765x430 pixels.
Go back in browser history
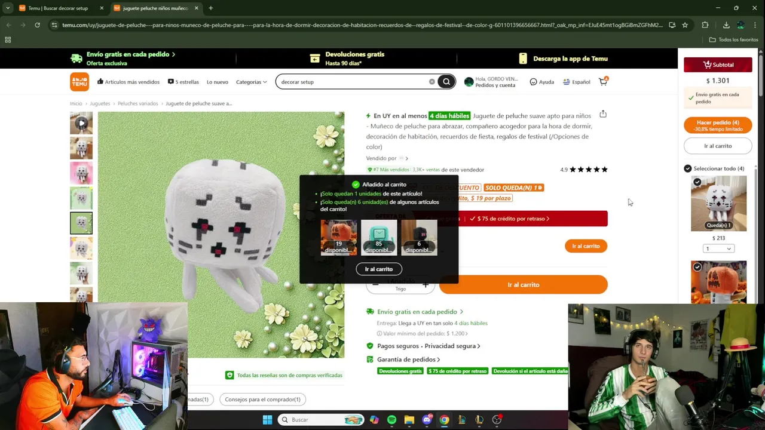coord(8,25)
